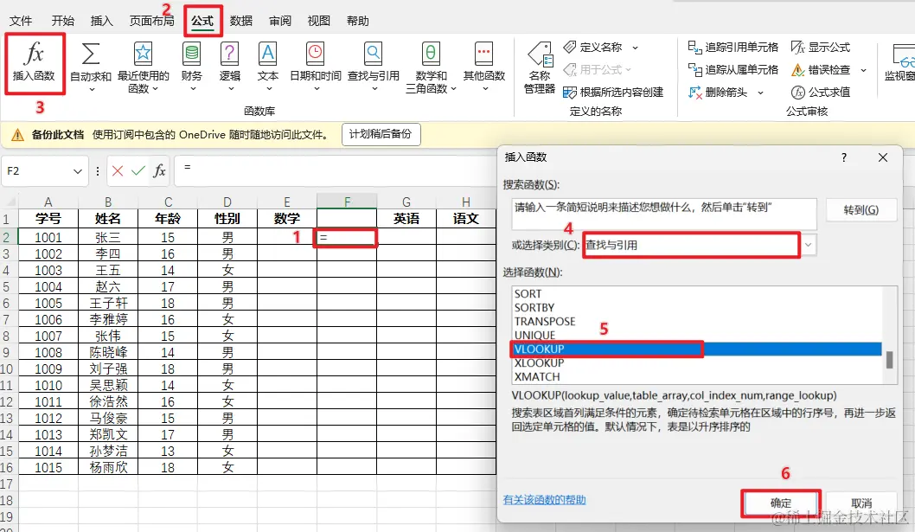Select TRANSPOSE in the function list
The width and height of the screenshot is (915, 532).
(x=697, y=321)
